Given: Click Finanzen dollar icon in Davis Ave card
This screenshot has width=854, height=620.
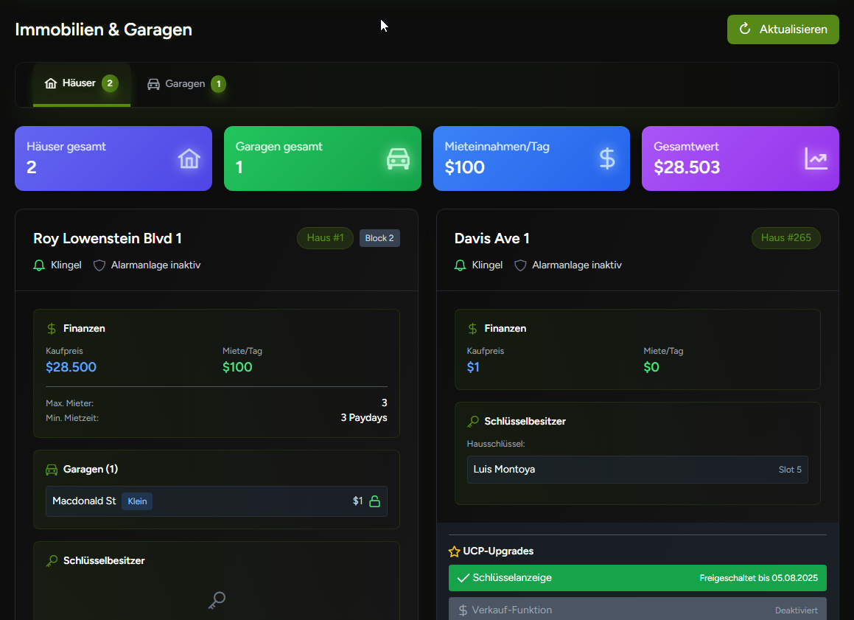Looking at the screenshot, I should [473, 329].
